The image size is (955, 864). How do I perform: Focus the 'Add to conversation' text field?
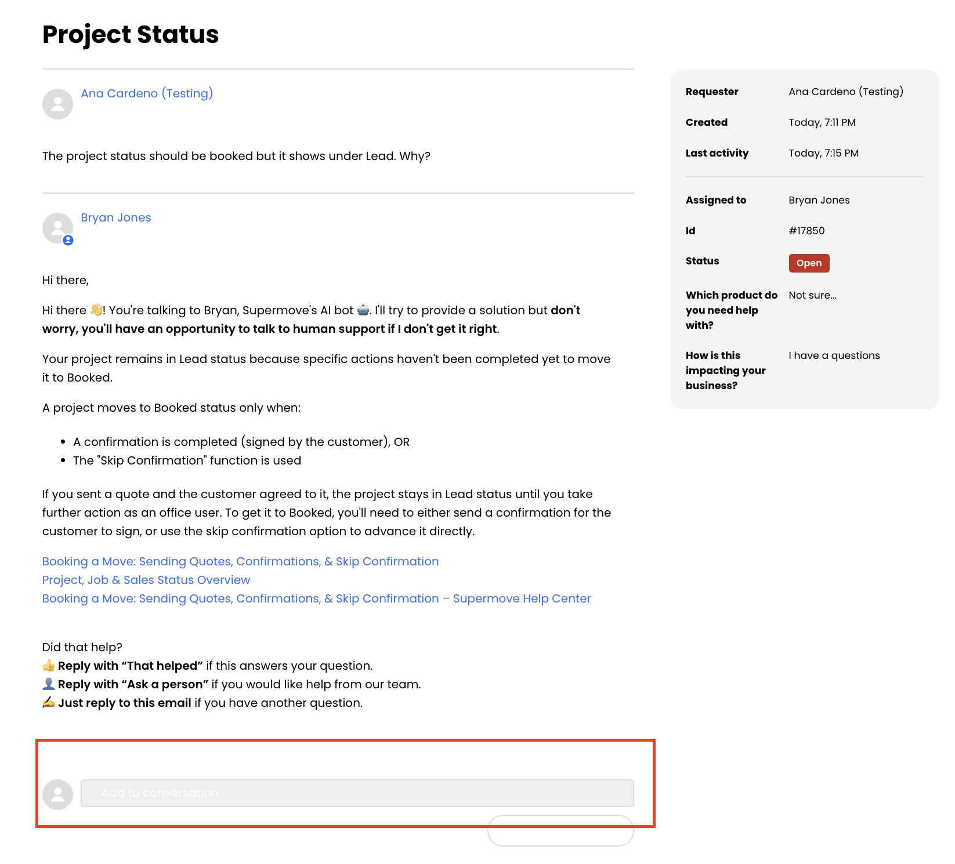pos(357,793)
